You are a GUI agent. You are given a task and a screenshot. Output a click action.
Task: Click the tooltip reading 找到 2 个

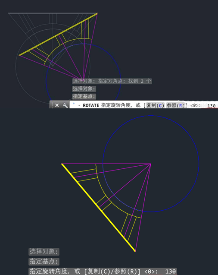[x=112, y=81]
